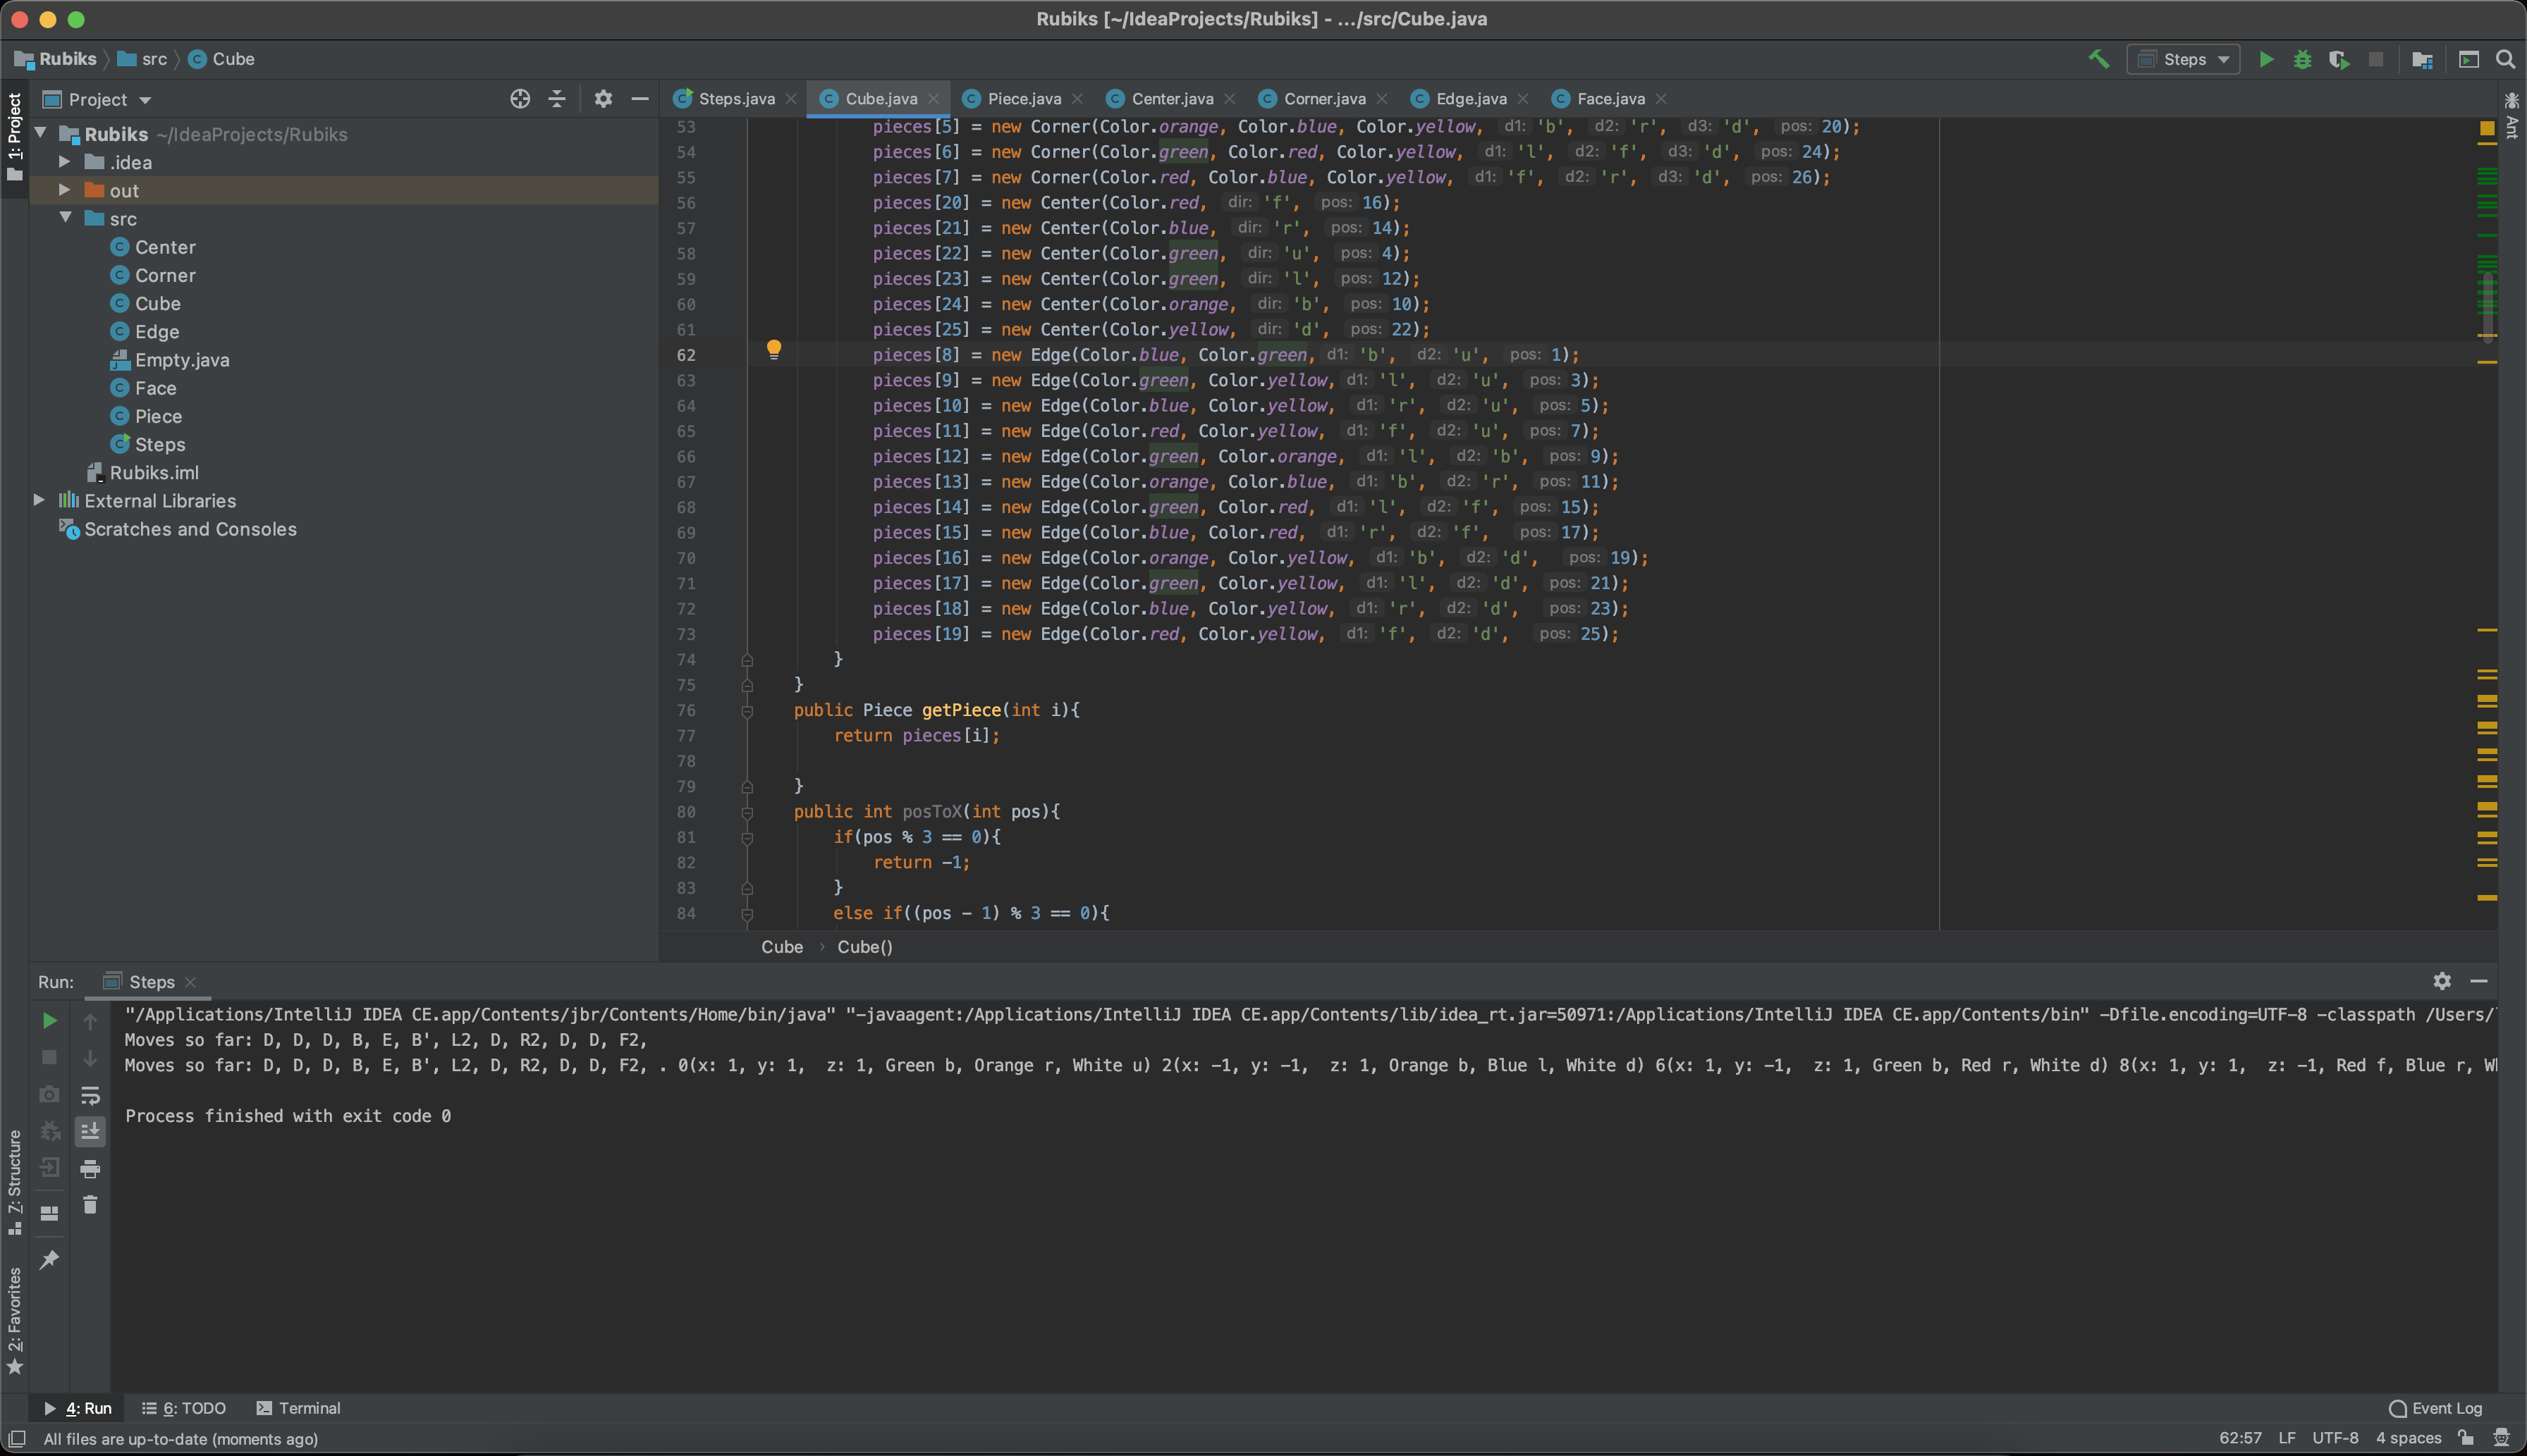Open Search Everywhere magnifier icon

pos(2505,59)
